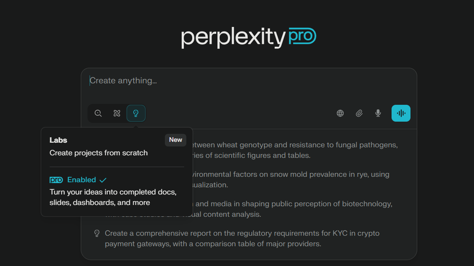This screenshot has width=474, height=266.
Task: Click the "Labs" heading in the tooltip
Action: tap(58, 140)
